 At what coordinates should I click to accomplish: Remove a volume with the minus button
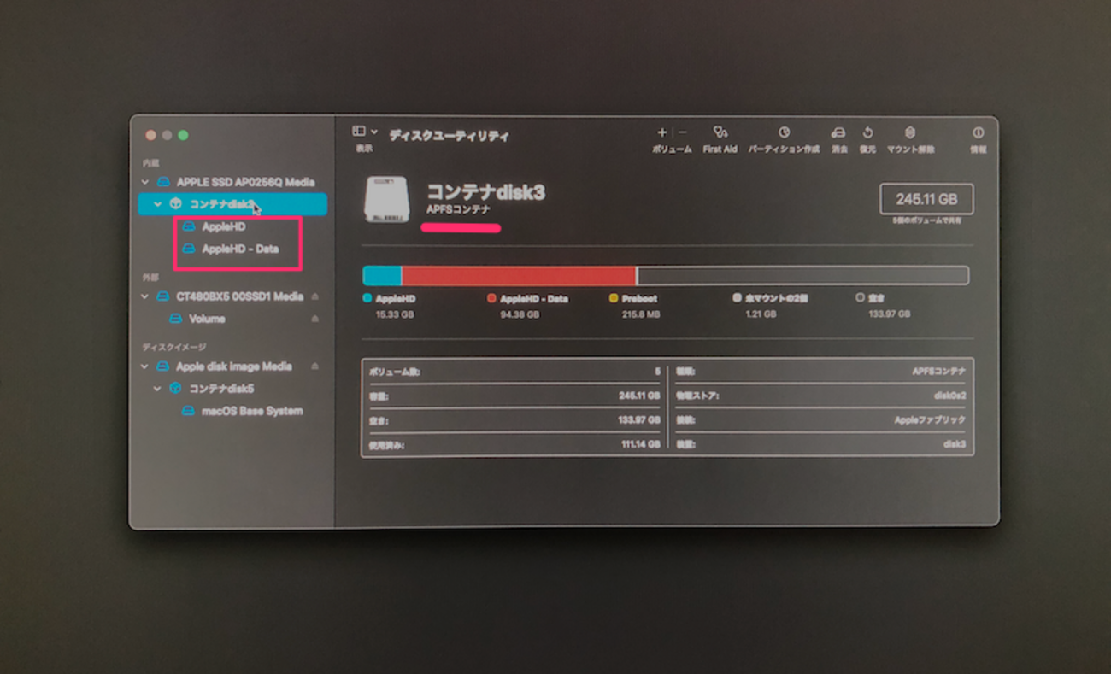coord(682,132)
